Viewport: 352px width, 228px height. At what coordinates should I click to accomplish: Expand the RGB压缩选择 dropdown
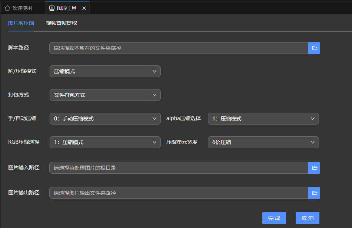[x=105, y=142]
